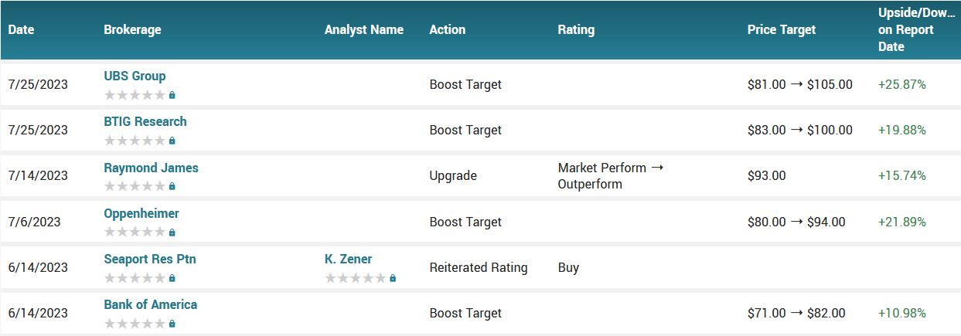
Task: Open the UBS Group brokerage link
Action: (x=135, y=76)
